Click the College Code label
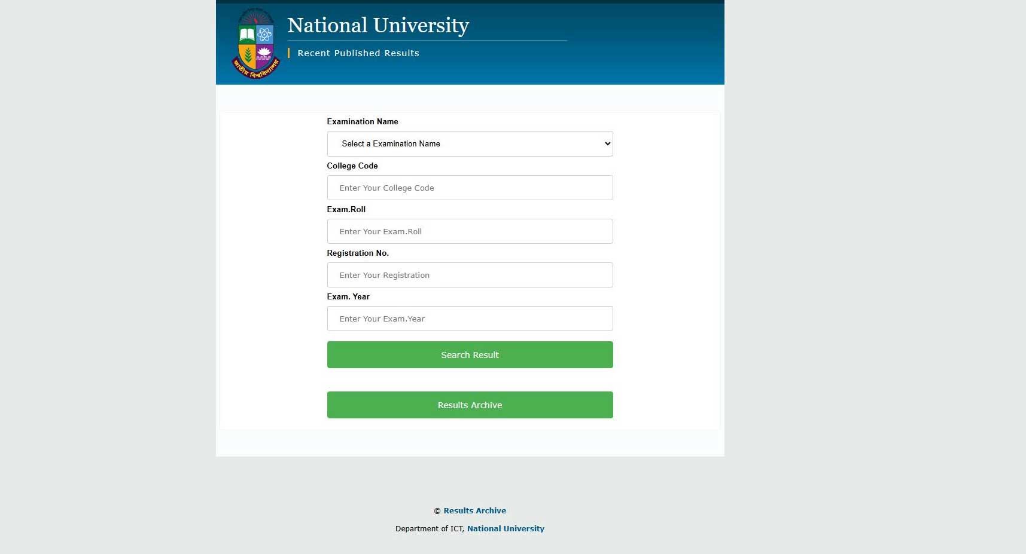 tap(352, 166)
